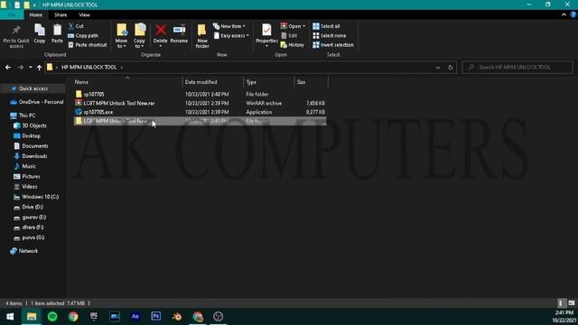Open Spotify from the taskbar
This screenshot has width=578, height=325.
coord(52,317)
